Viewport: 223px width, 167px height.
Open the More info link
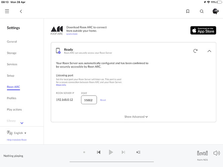pos(61,85)
